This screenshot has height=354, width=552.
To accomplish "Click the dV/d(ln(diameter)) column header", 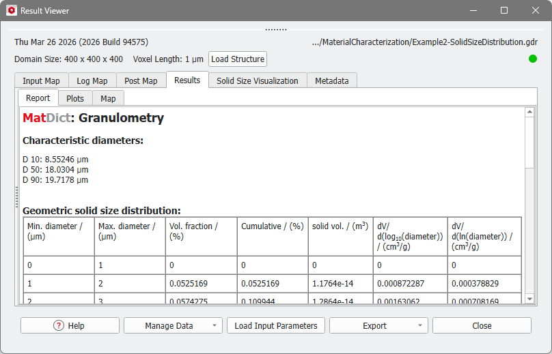I will coord(484,237).
